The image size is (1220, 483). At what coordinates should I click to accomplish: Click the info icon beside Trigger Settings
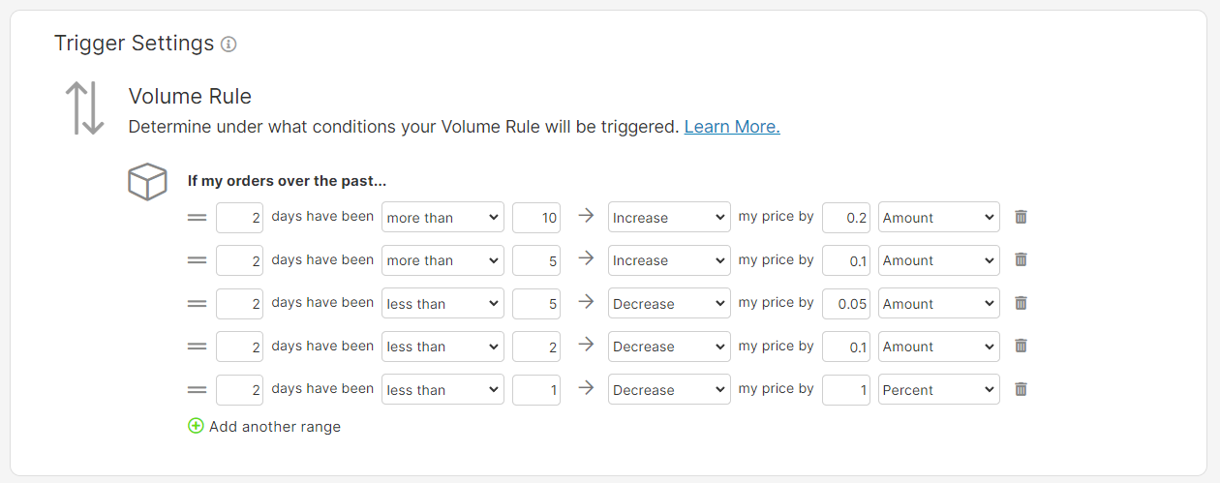(x=229, y=45)
